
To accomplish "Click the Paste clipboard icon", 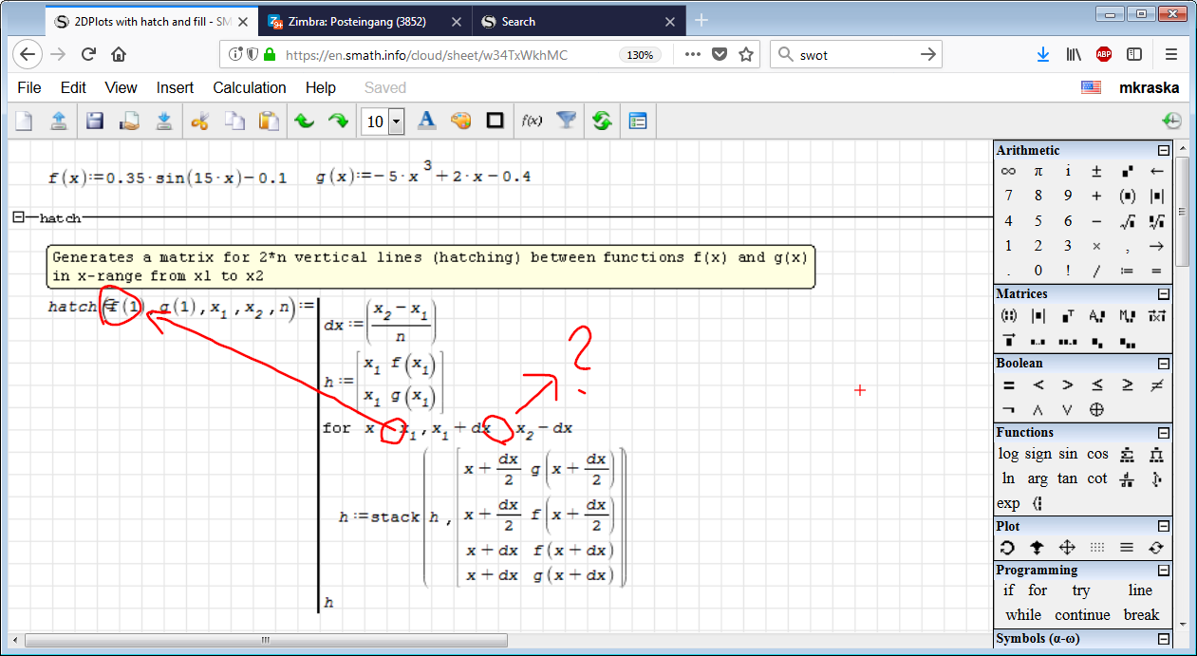I will [x=270, y=121].
